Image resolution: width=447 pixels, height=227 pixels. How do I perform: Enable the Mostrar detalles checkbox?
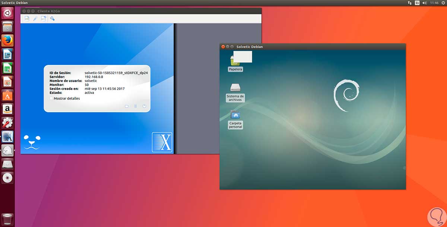51,98
